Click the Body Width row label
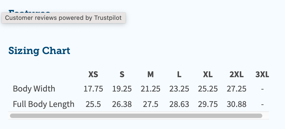This screenshot has height=129, width=285. click(x=34, y=89)
